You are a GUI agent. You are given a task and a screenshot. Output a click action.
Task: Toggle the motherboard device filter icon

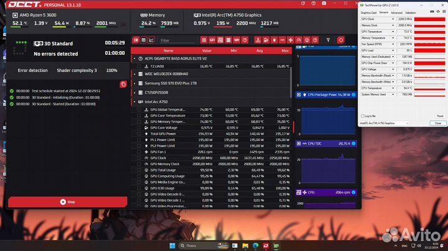coord(220,40)
